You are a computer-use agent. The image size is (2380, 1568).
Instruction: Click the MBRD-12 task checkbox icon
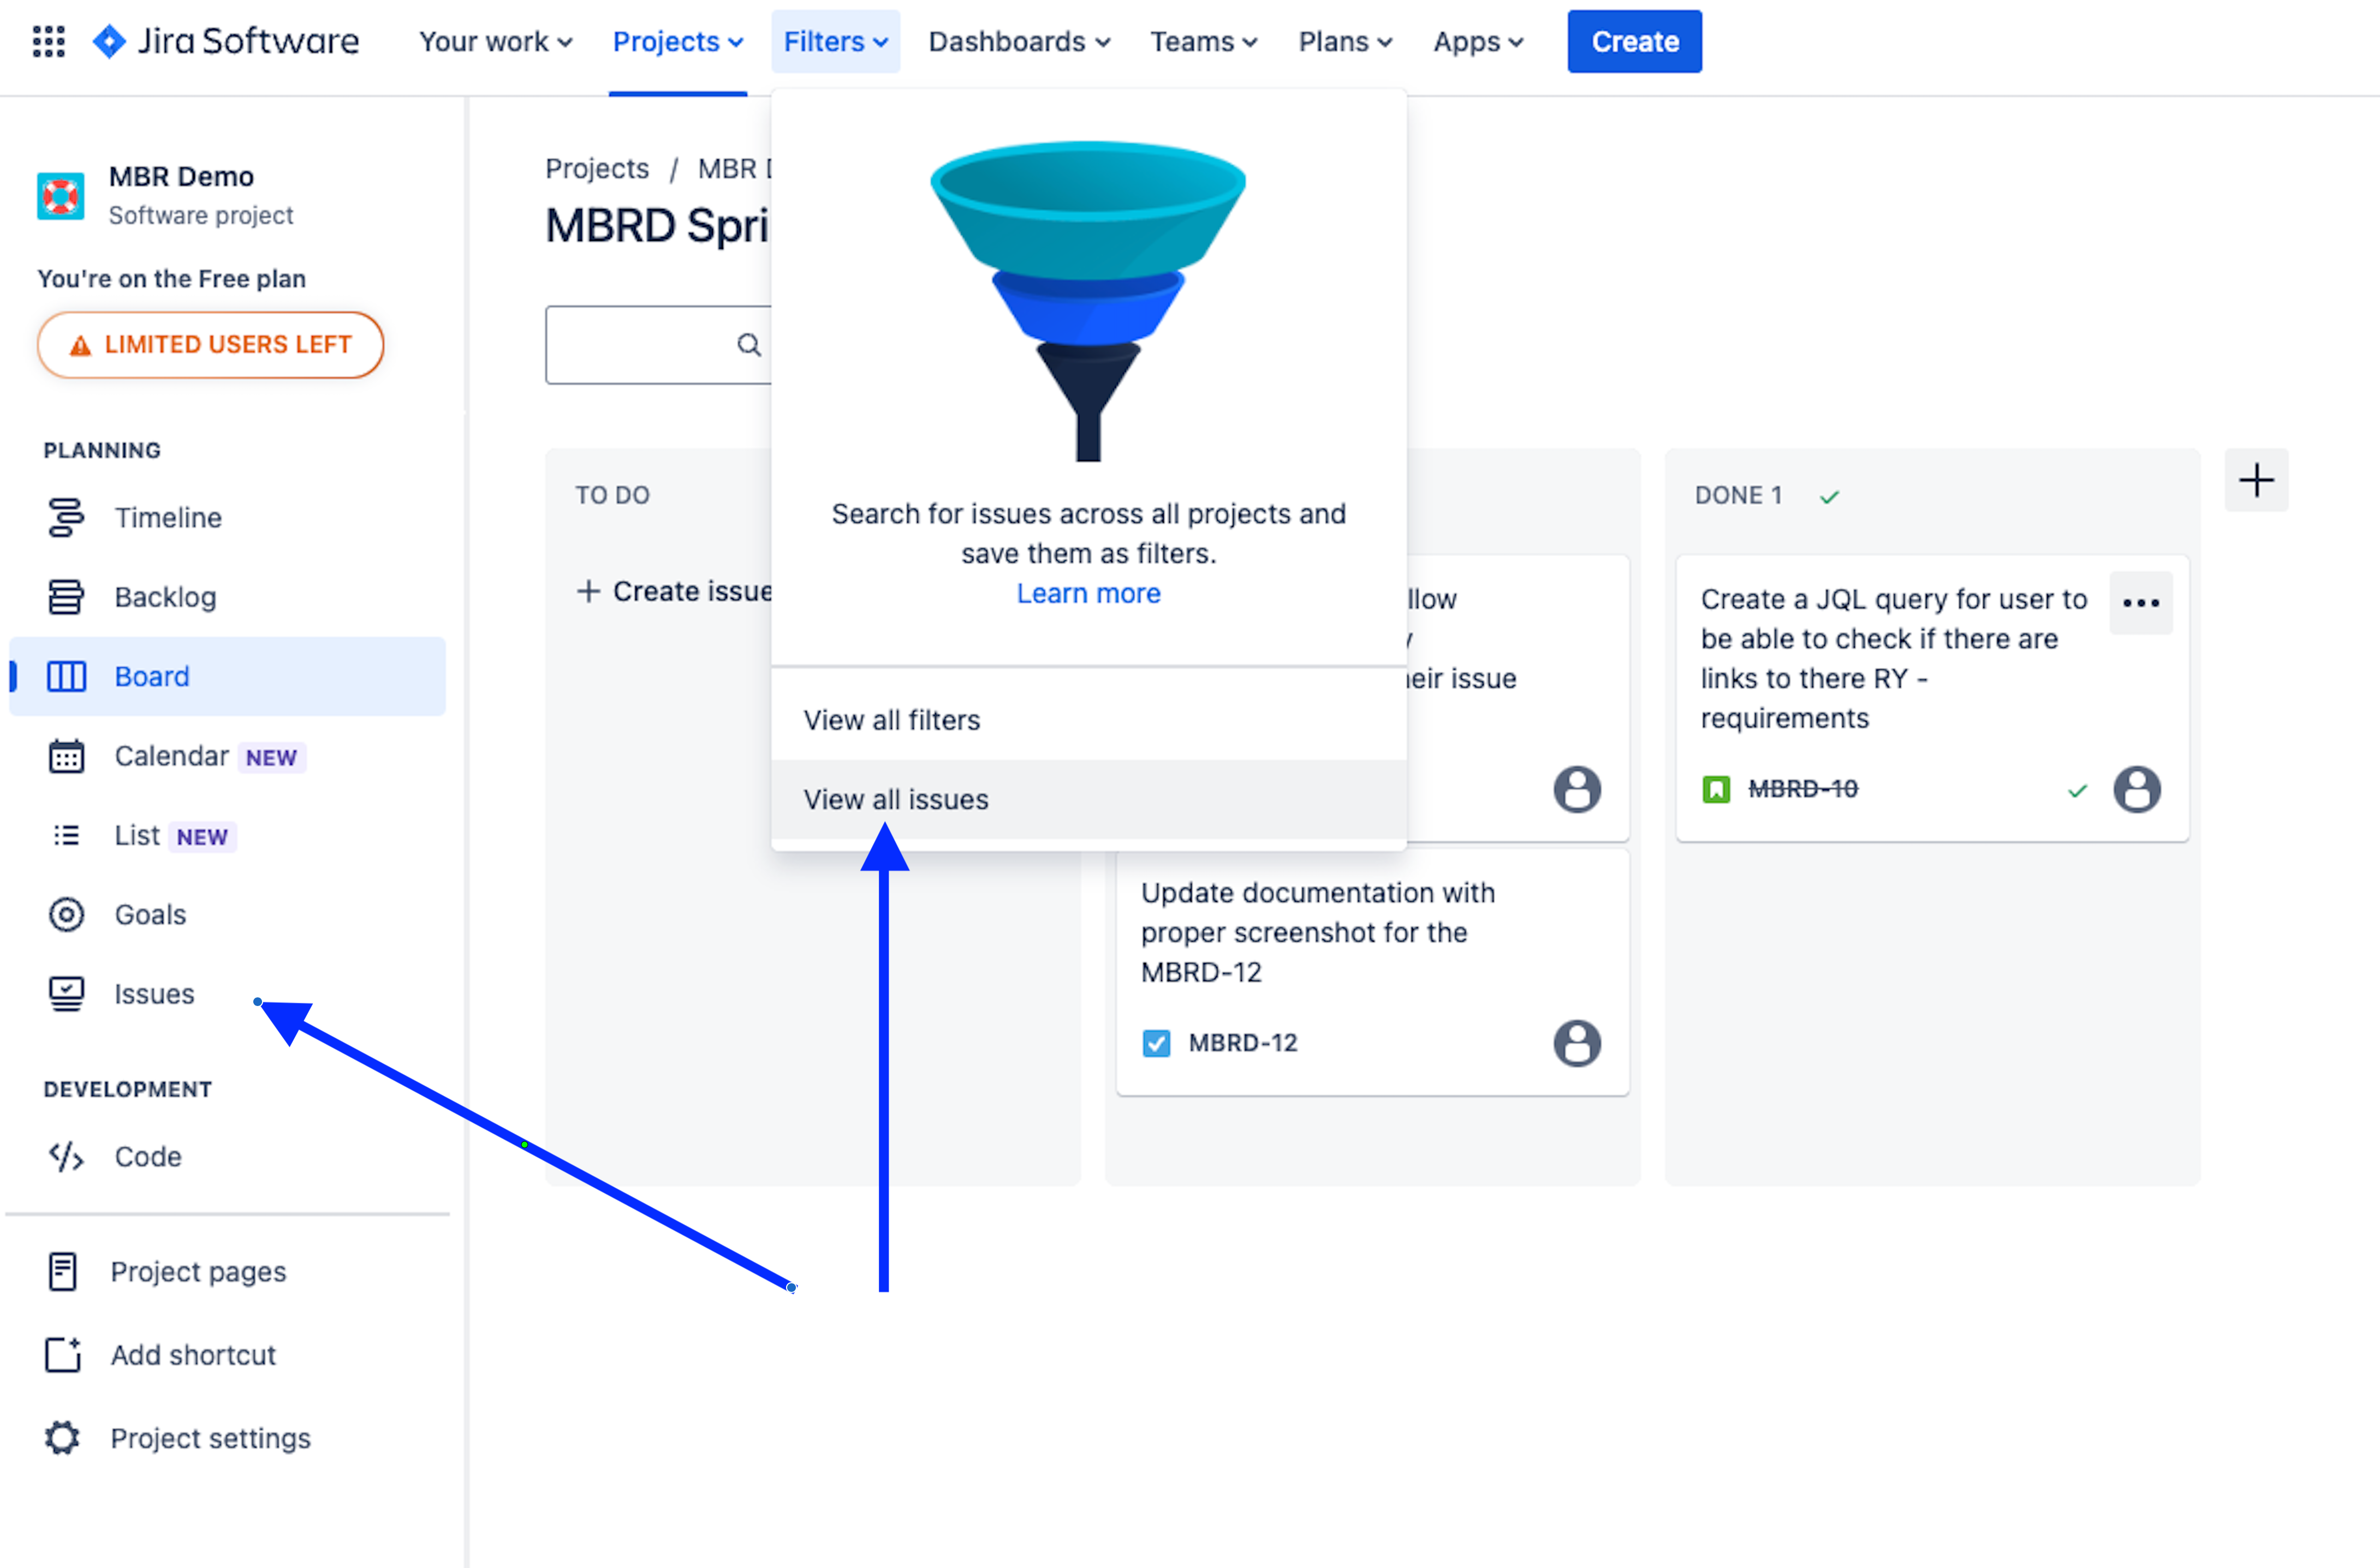pos(1156,1043)
